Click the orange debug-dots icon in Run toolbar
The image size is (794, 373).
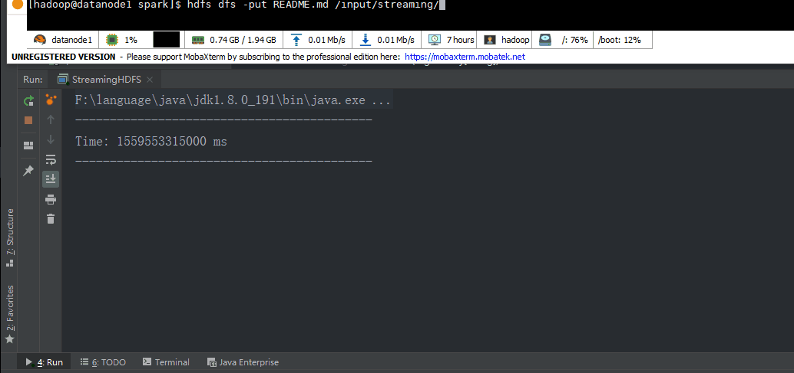coord(51,100)
